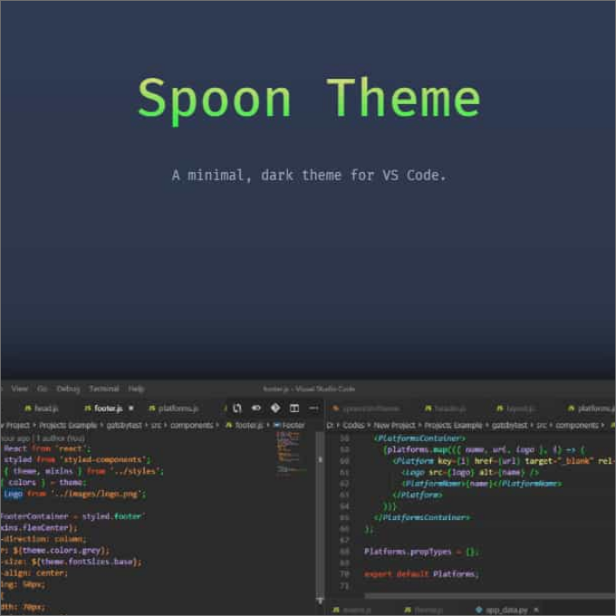
Task: Open the Go menu
Action: pos(43,389)
